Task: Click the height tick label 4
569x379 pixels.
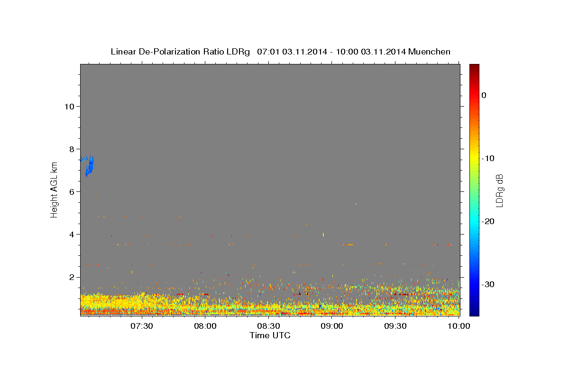Action: (x=71, y=234)
